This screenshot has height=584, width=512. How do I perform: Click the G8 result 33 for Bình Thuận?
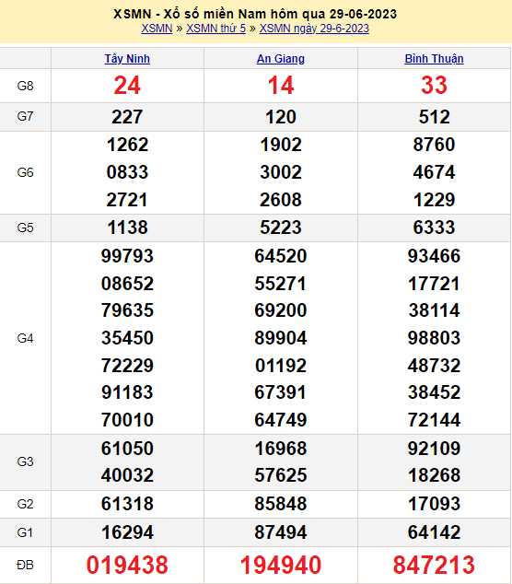click(434, 86)
